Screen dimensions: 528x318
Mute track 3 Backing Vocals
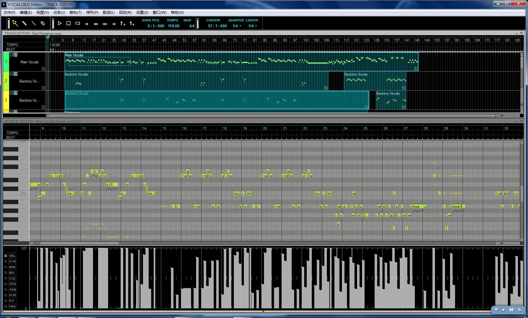point(12,93)
